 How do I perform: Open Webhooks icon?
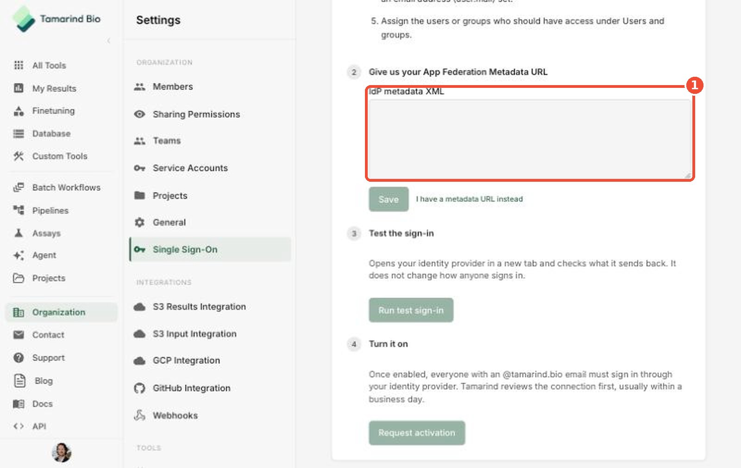[x=139, y=415]
